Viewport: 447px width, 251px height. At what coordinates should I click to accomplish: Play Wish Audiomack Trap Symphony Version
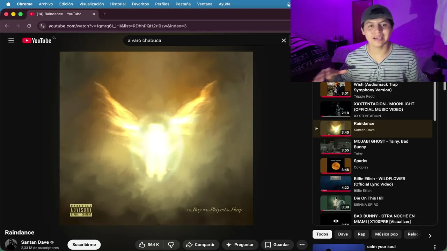[376, 87]
